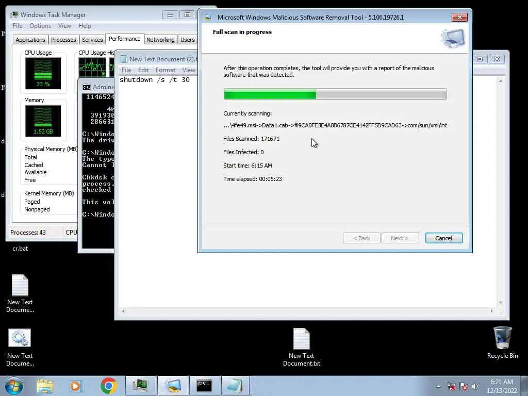Click 'Processes: 43' status bar entry

28,233
